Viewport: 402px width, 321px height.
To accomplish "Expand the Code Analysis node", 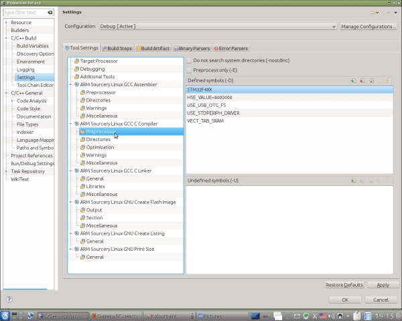I will click(x=12, y=101).
